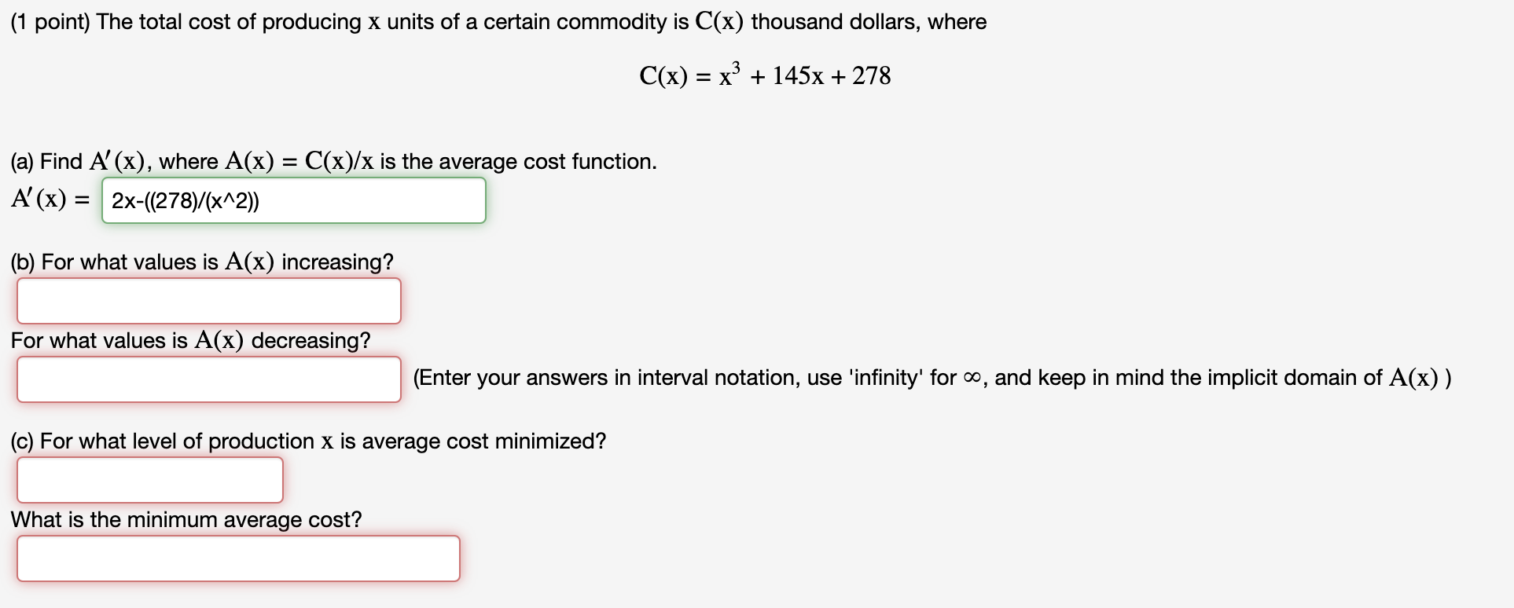Click the answer box for where A(x) is decreasing
Image resolution: width=1514 pixels, height=608 pixels.
pyautogui.click(x=208, y=379)
